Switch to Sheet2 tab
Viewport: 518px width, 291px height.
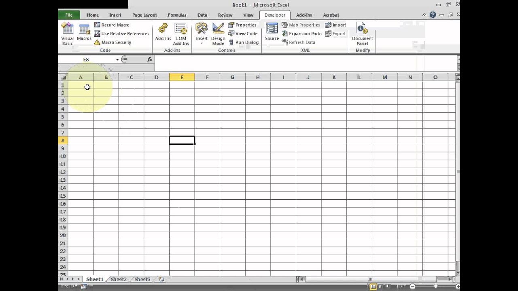click(119, 279)
